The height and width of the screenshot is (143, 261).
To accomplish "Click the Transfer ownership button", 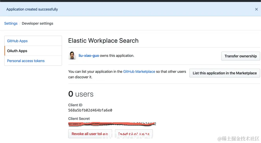I will 241,56.
